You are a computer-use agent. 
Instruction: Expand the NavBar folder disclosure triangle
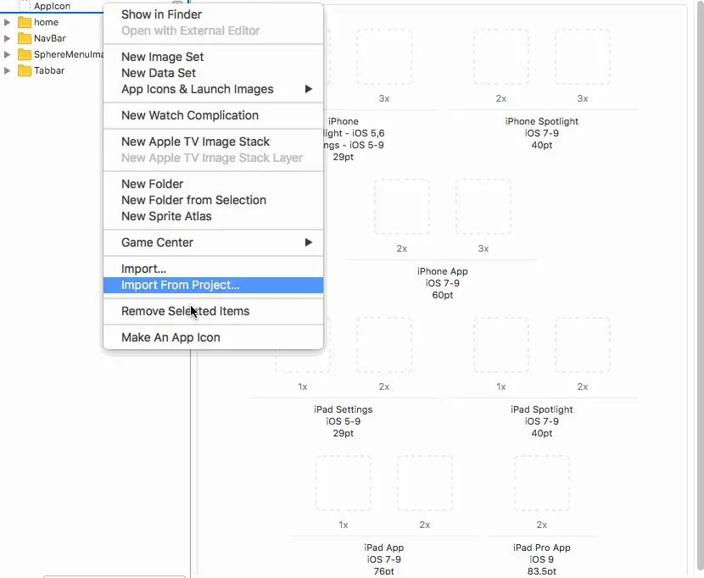point(7,38)
